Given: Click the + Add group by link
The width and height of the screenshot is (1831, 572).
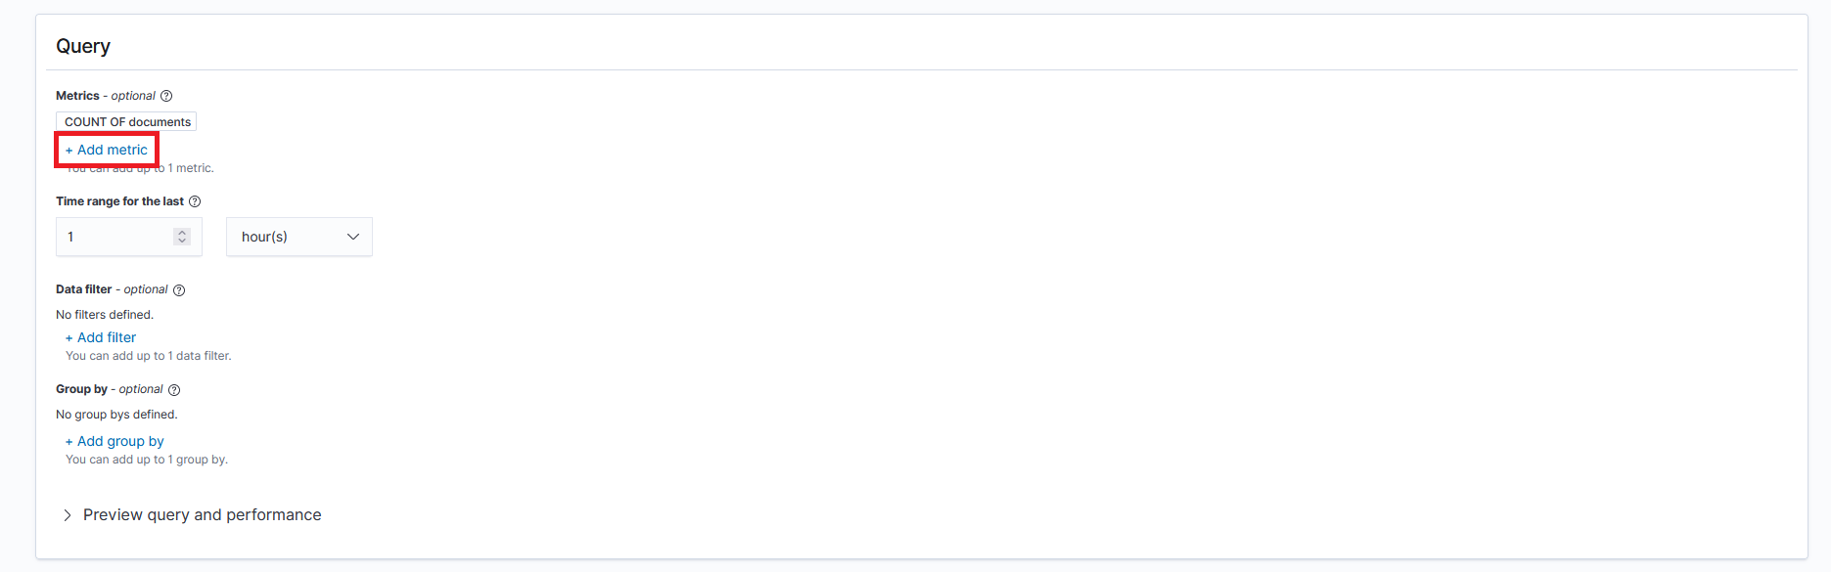Looking at the screenshot, I should 114,441.
